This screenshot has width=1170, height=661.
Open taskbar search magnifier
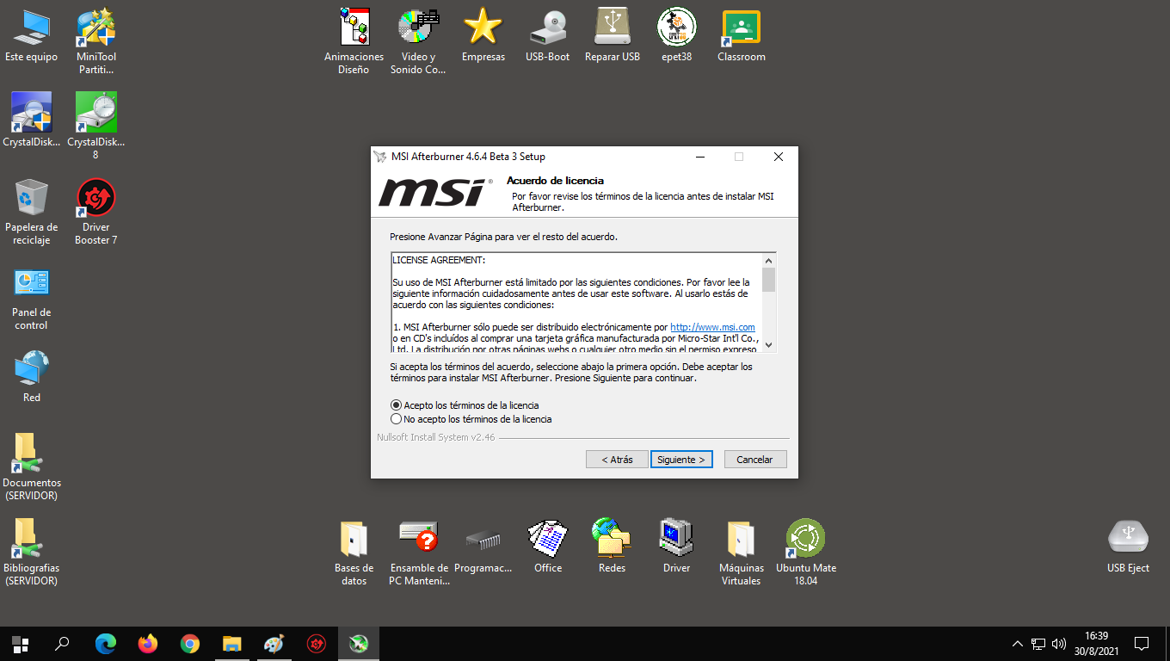pyautogui.click(x=62, y=644)
